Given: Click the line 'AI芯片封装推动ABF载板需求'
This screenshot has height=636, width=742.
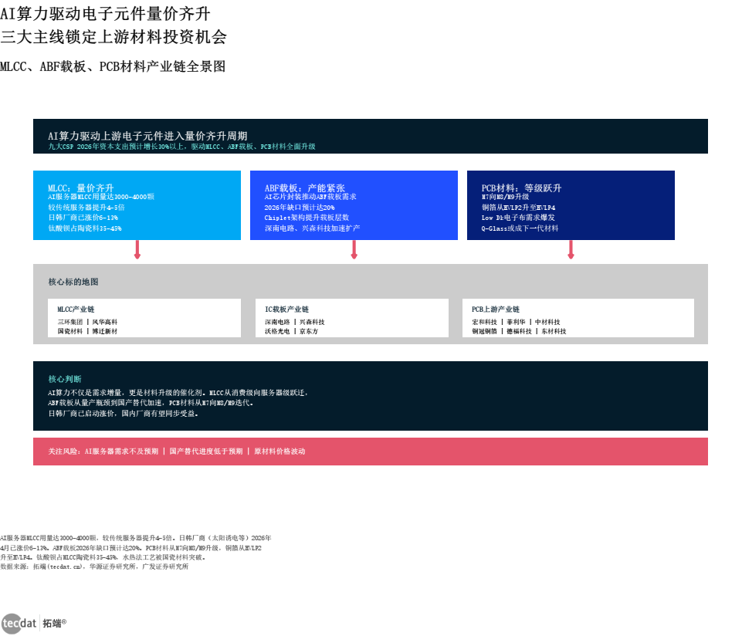Looking at the screenshot, I should 310,197.
